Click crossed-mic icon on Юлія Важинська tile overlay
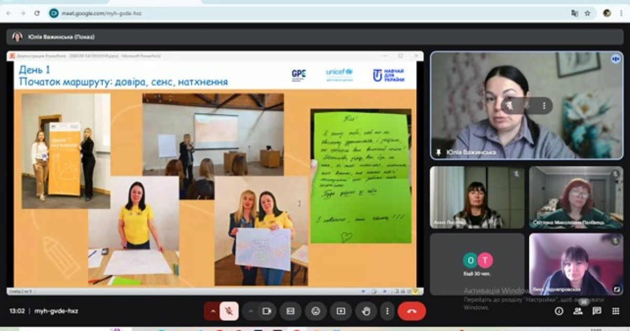630x331 pixels. click(x=509, y=106)
